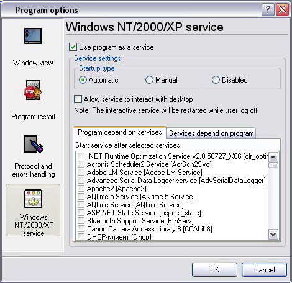Check Apache2 service checkbox
This screenshot has width=292, height=283.
pyautogui.click(x=81, y=189)
